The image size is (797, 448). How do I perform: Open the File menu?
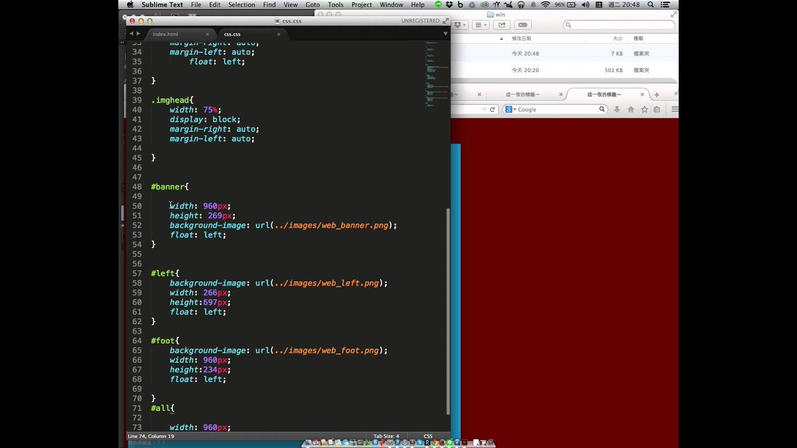pos(196,4)
